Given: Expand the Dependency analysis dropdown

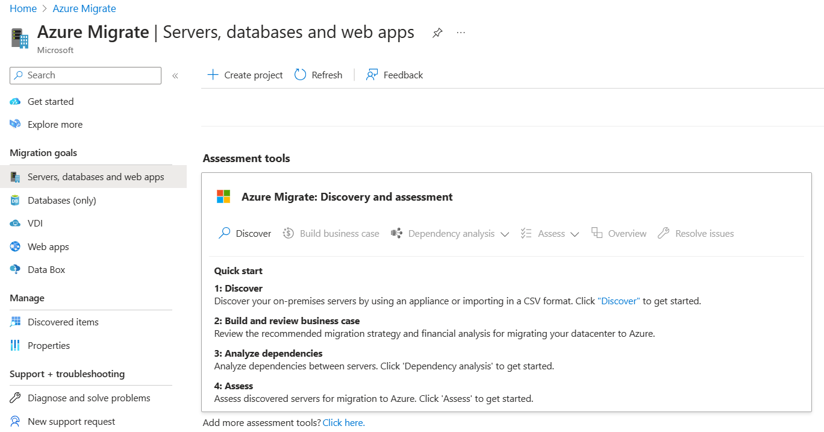Looking at the screenshot, I should 505,234.
